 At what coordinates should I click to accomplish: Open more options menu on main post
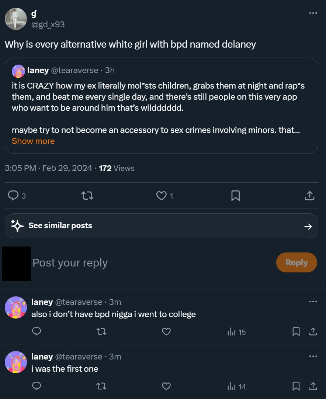point(313,13)
